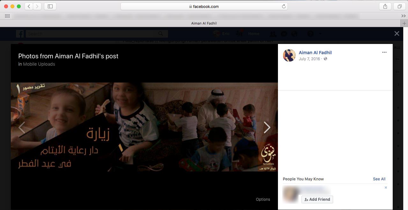
Task: Dismiss the People You May Know suggestion
Action: coord(386,188)
